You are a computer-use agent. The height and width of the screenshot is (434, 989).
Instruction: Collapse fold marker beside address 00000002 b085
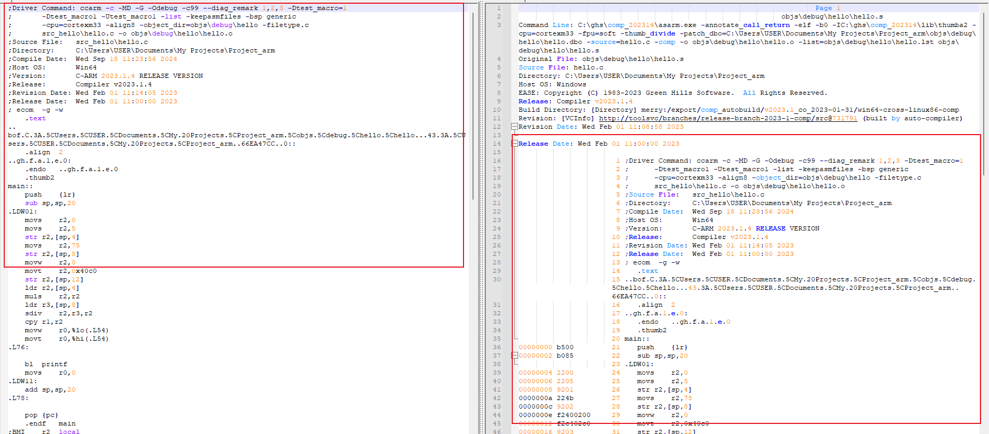(514, 356)
